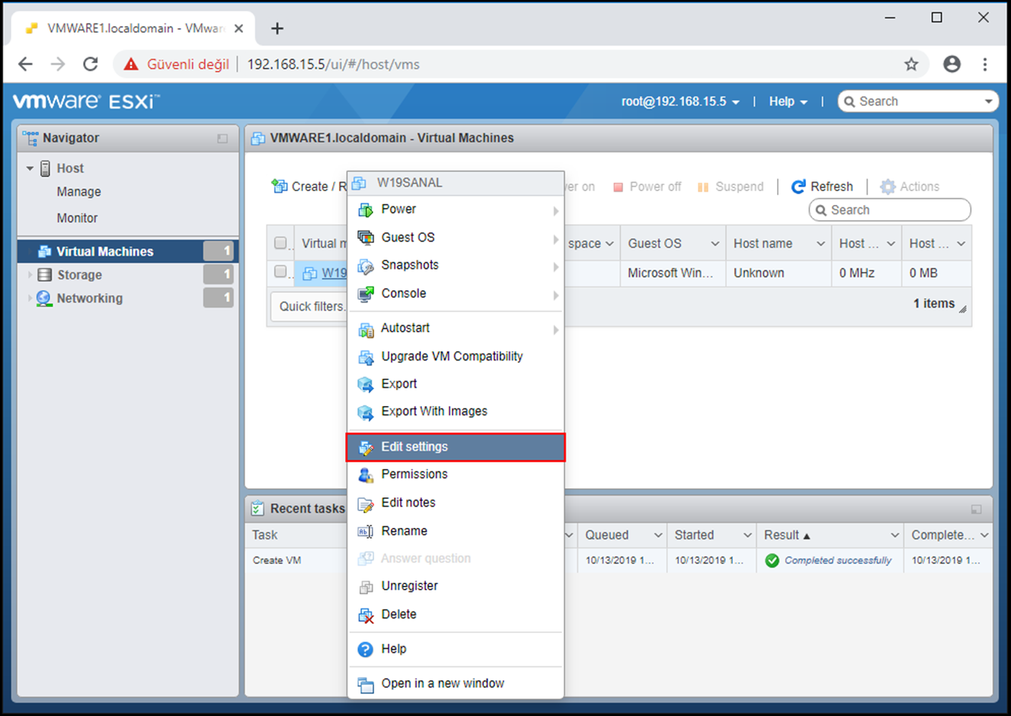Open Monitor under Host
Image resolution: width=1011 pixels, height=716 pixels.
[77, 219]
